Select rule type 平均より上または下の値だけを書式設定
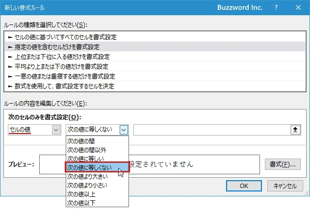This screenshot has height=217, width=310. 155,66
